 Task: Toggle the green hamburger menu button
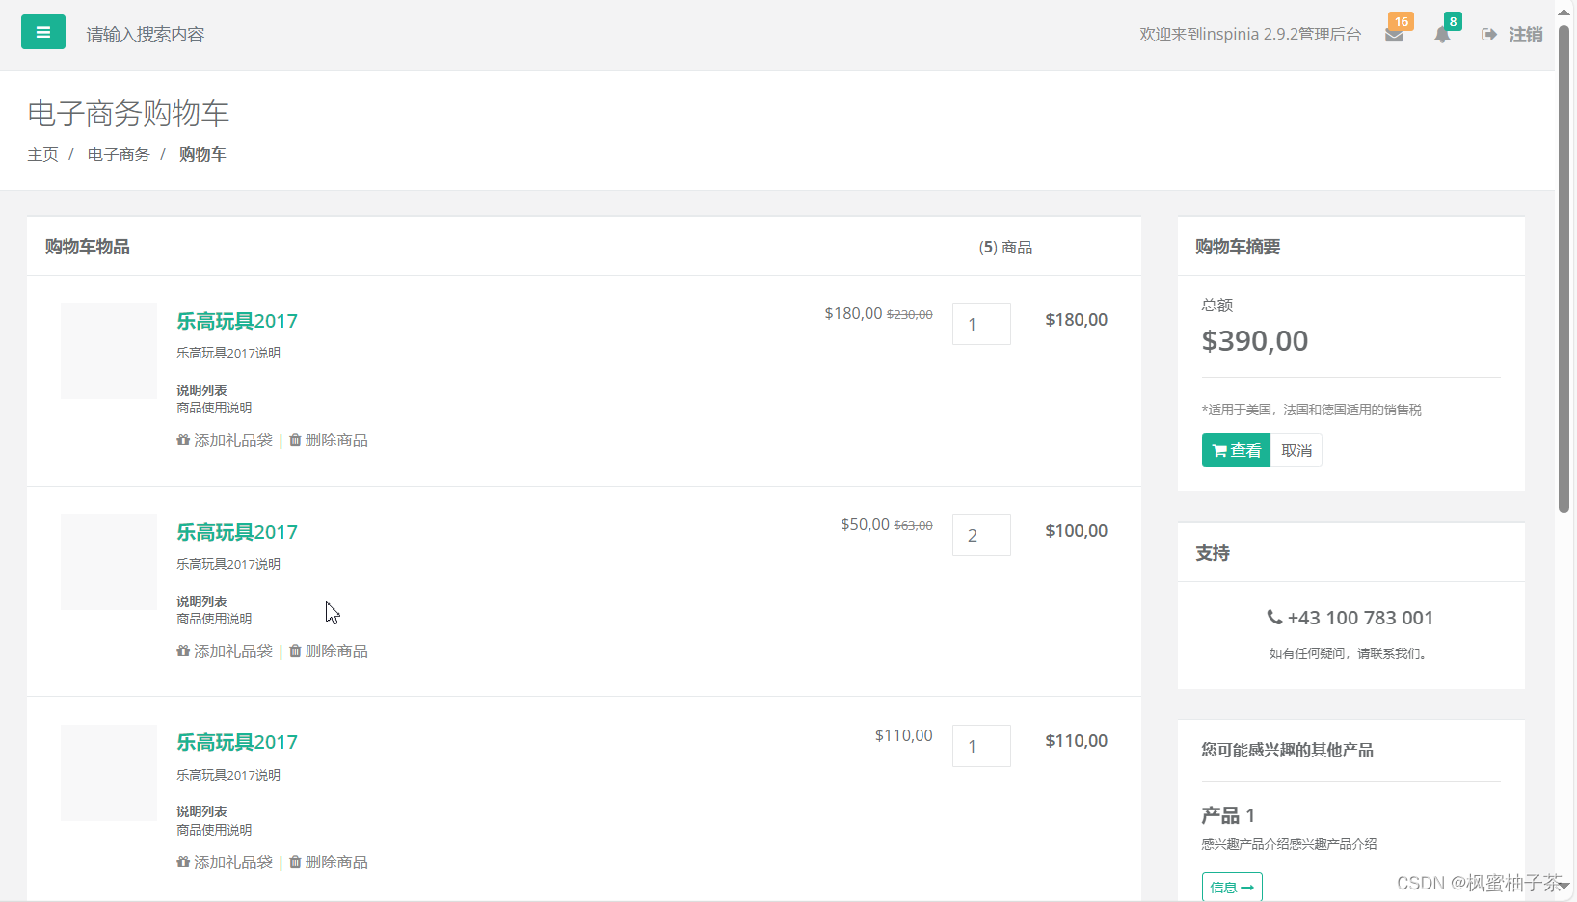(43, 32)
